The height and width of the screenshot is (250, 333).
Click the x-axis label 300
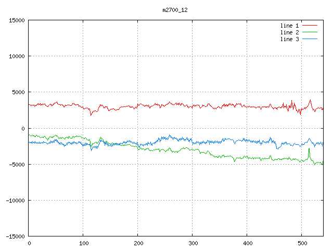193,243
